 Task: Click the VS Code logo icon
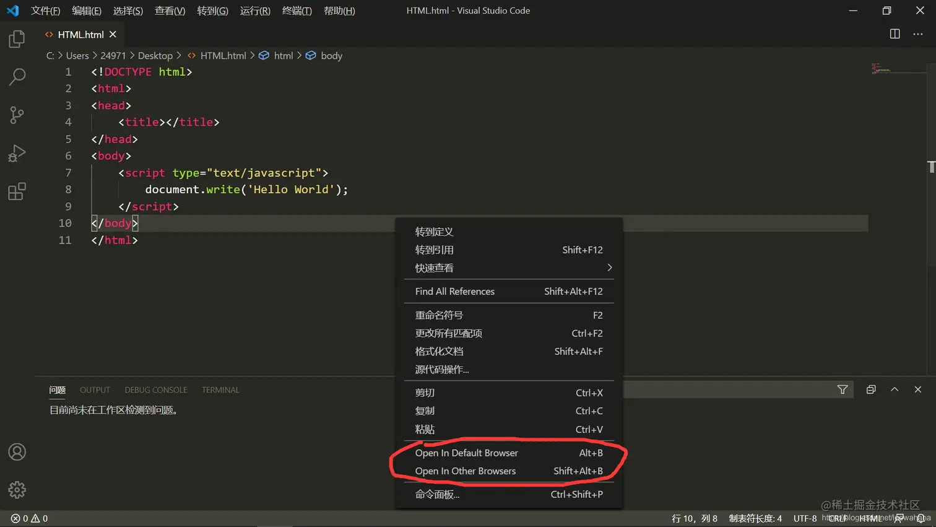click(x=12, y=11)
